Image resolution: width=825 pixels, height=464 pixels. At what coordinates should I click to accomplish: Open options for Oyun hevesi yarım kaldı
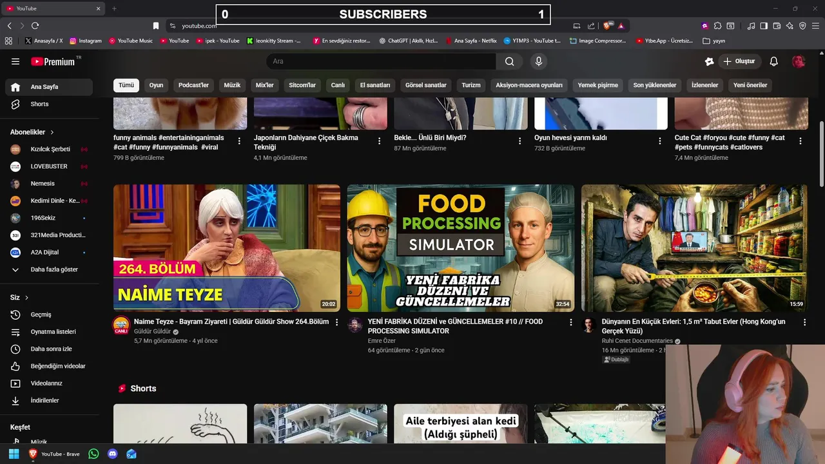660,140
